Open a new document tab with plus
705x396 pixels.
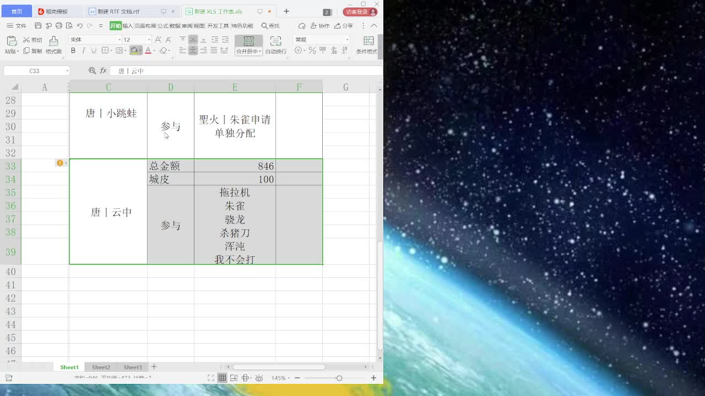tap(286, 12)
